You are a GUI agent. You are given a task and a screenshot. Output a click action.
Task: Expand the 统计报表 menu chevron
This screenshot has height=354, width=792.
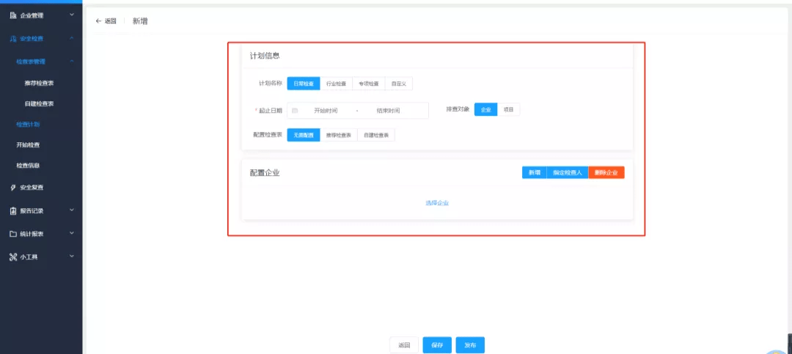(72, 233)
